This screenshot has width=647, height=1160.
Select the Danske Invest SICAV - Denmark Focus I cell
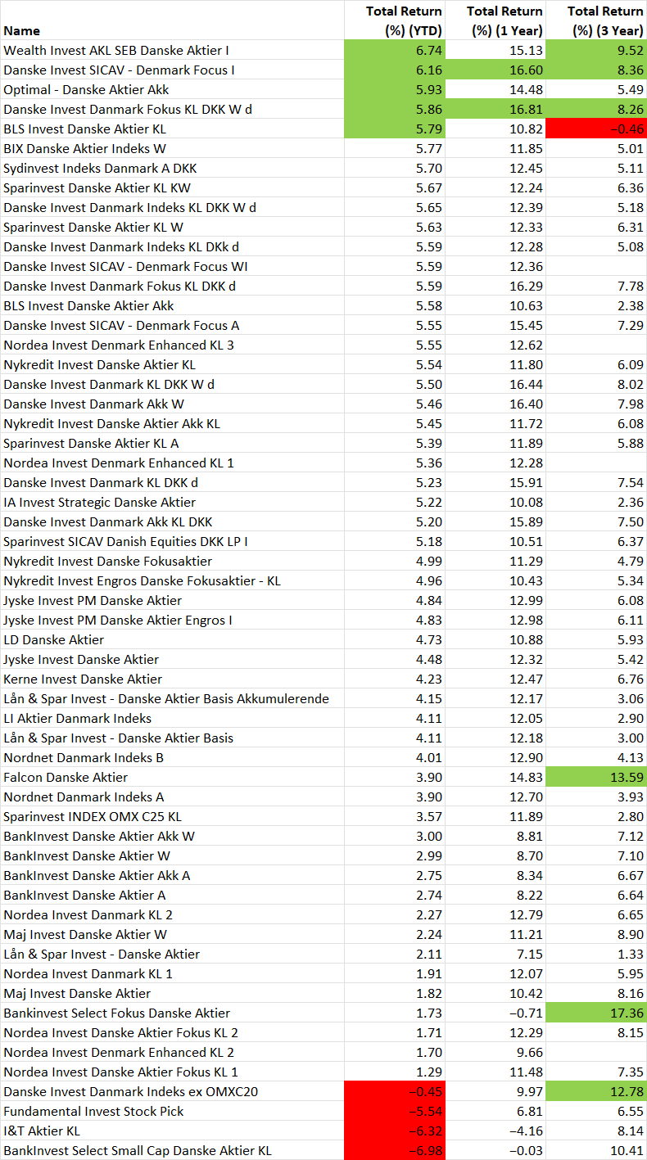click(x=173, y=70)
